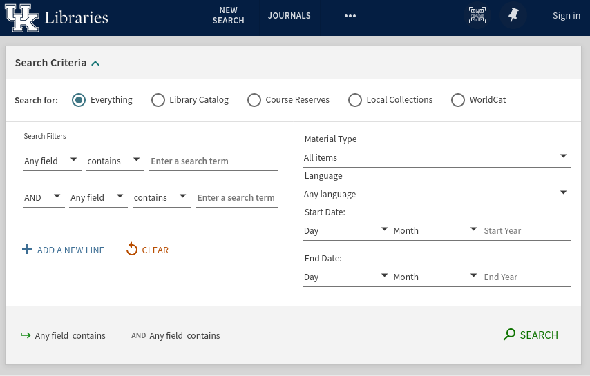590x376 pixels.
Task: Select the Local Collections radio button
Action: [x=355, y=100]
